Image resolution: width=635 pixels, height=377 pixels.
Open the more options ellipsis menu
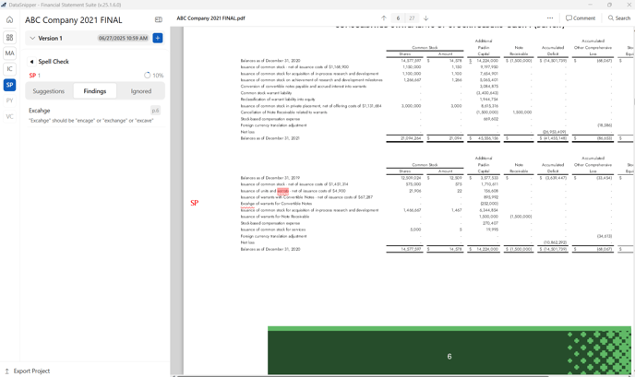[549, 18]
